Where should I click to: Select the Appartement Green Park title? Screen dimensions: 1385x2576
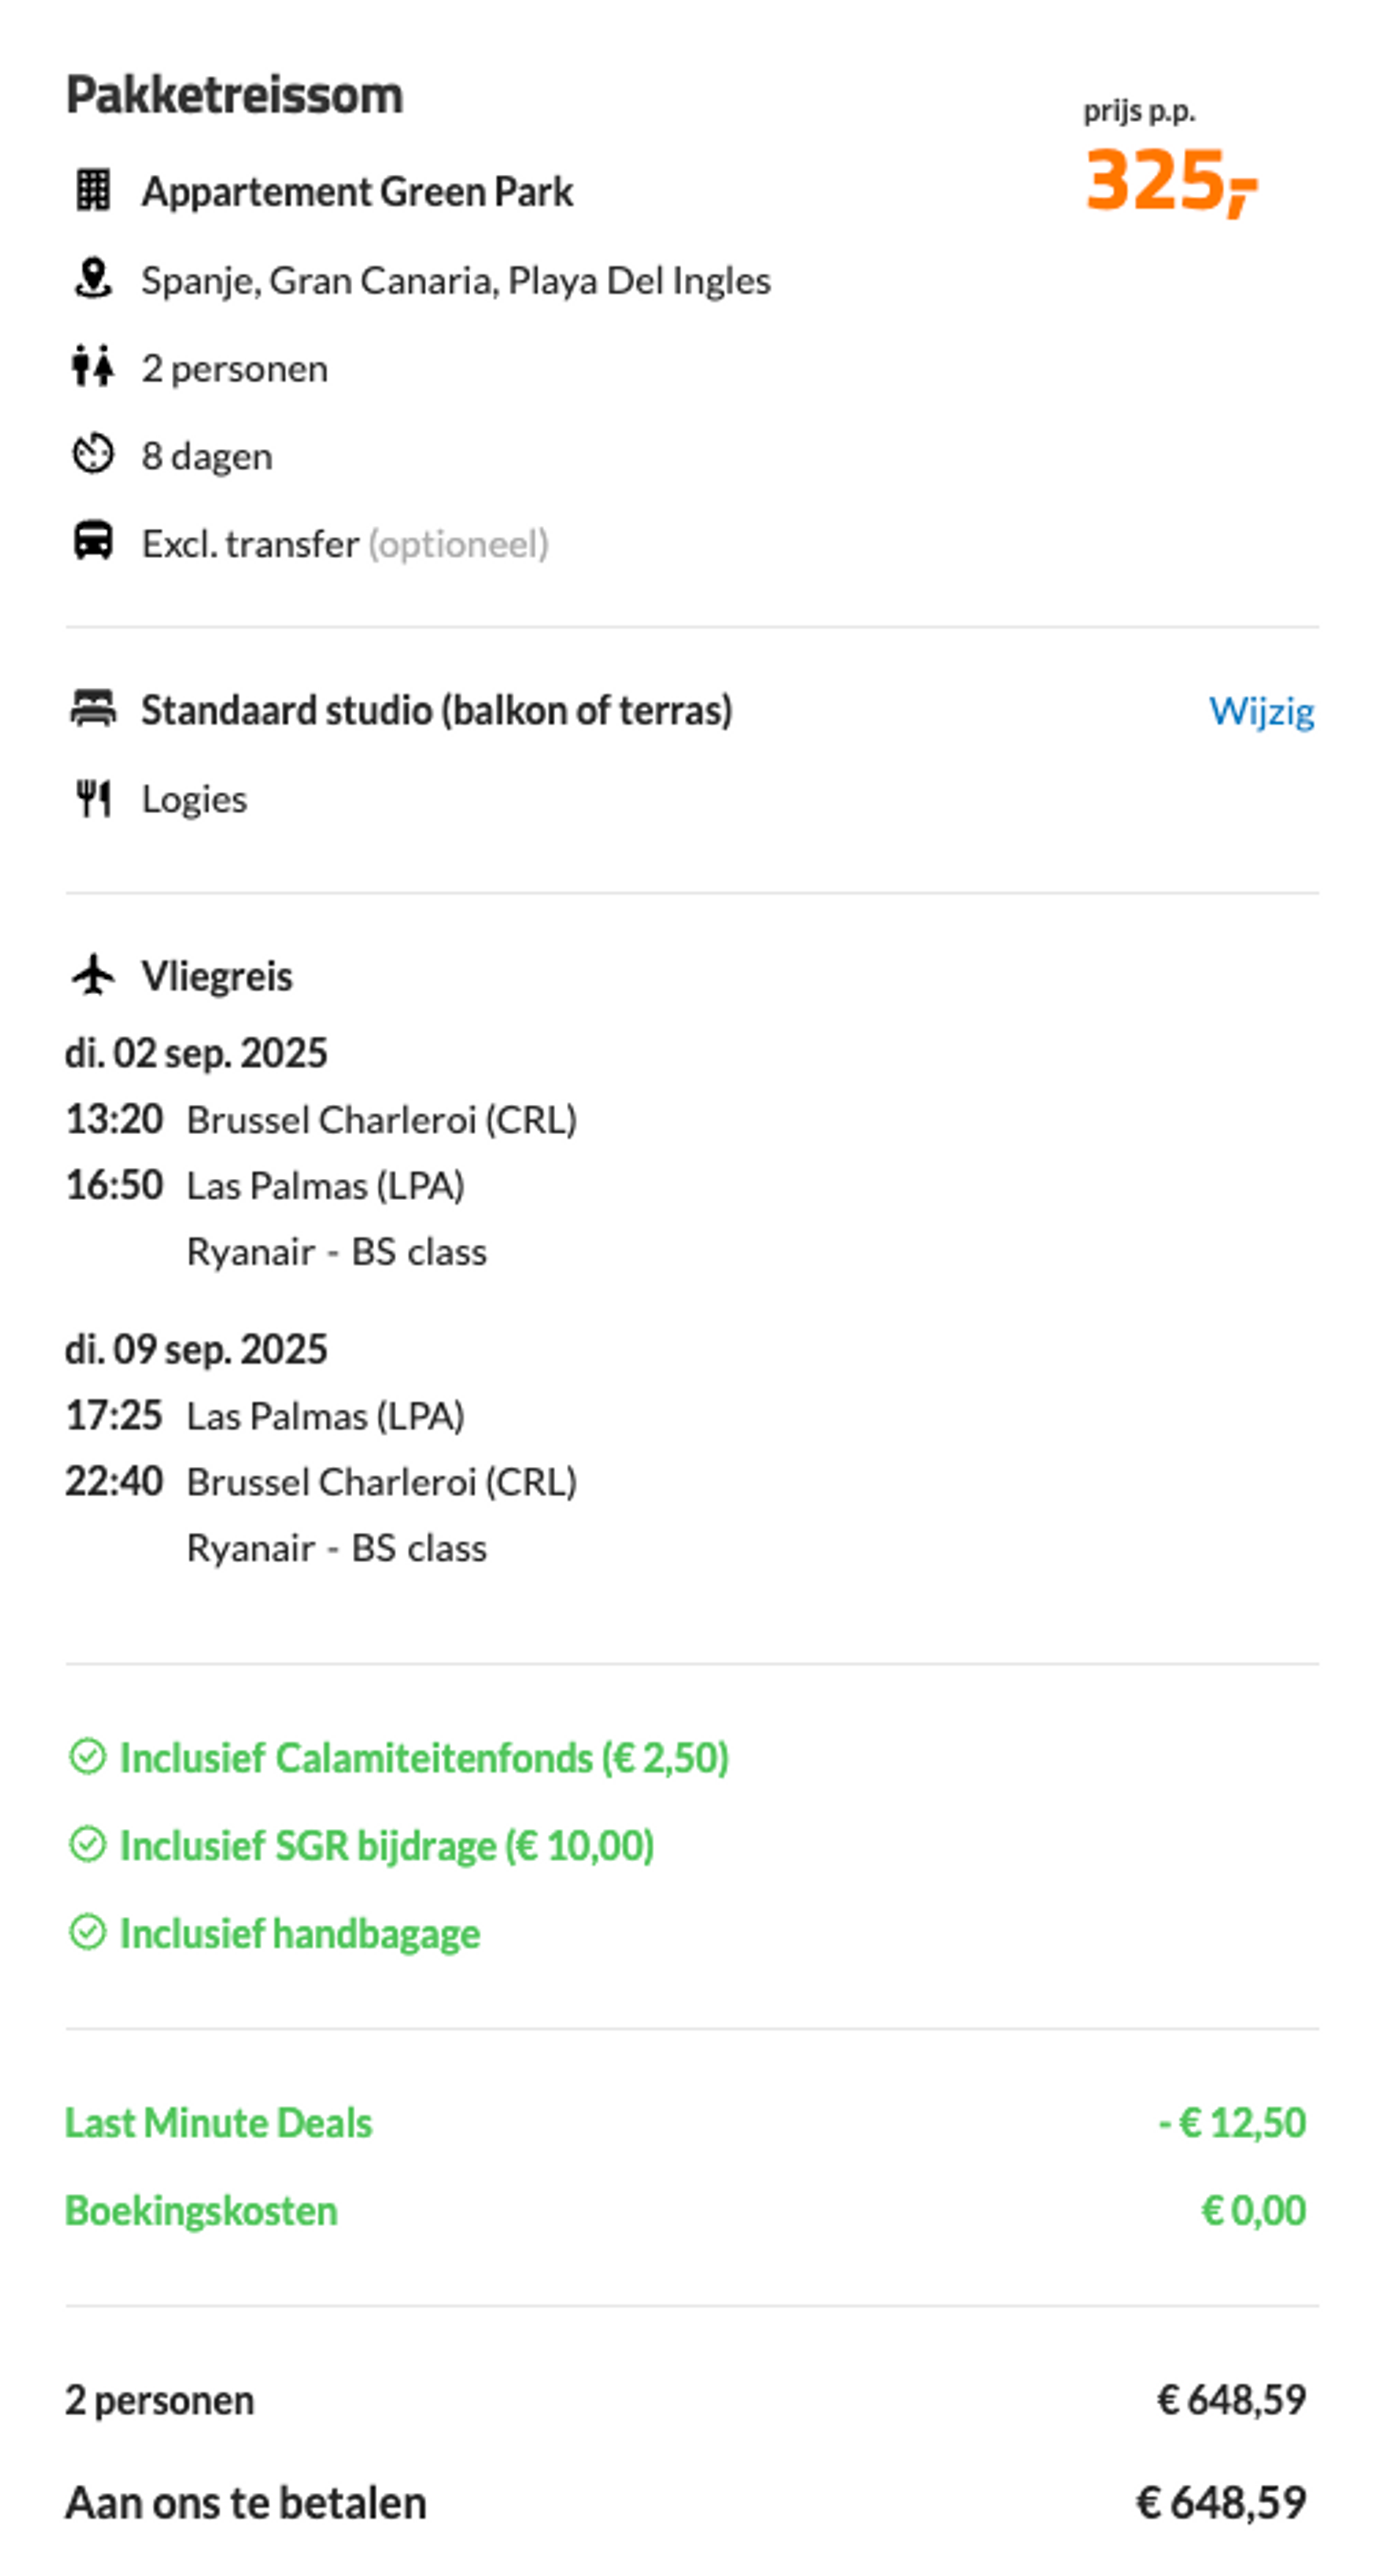[x=357, y=191]
